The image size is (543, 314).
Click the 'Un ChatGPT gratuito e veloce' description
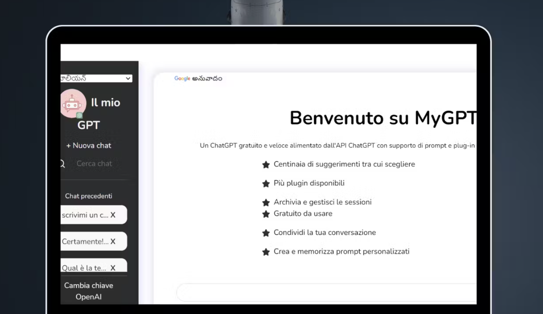(x=337, y=146)
